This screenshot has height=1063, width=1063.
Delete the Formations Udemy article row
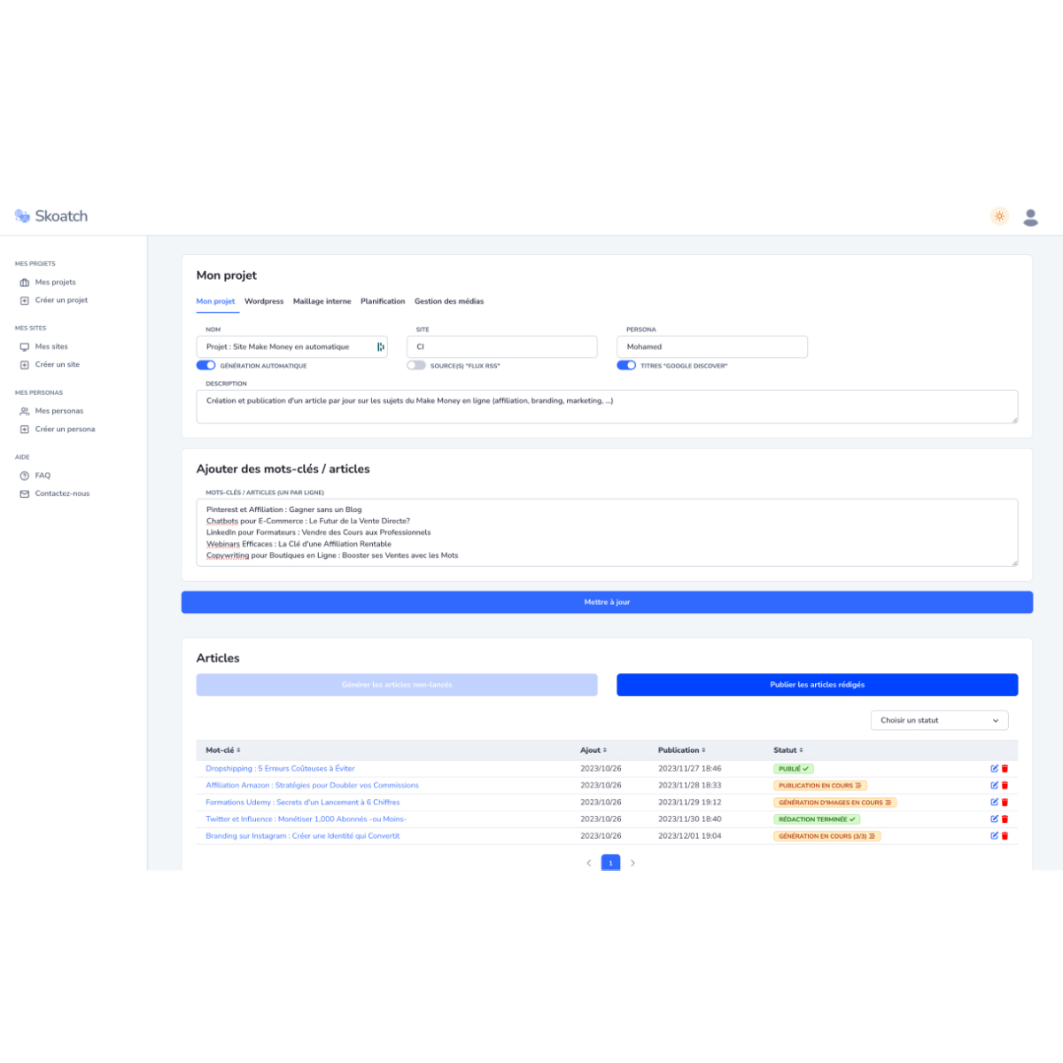(x=1005, y=803)
